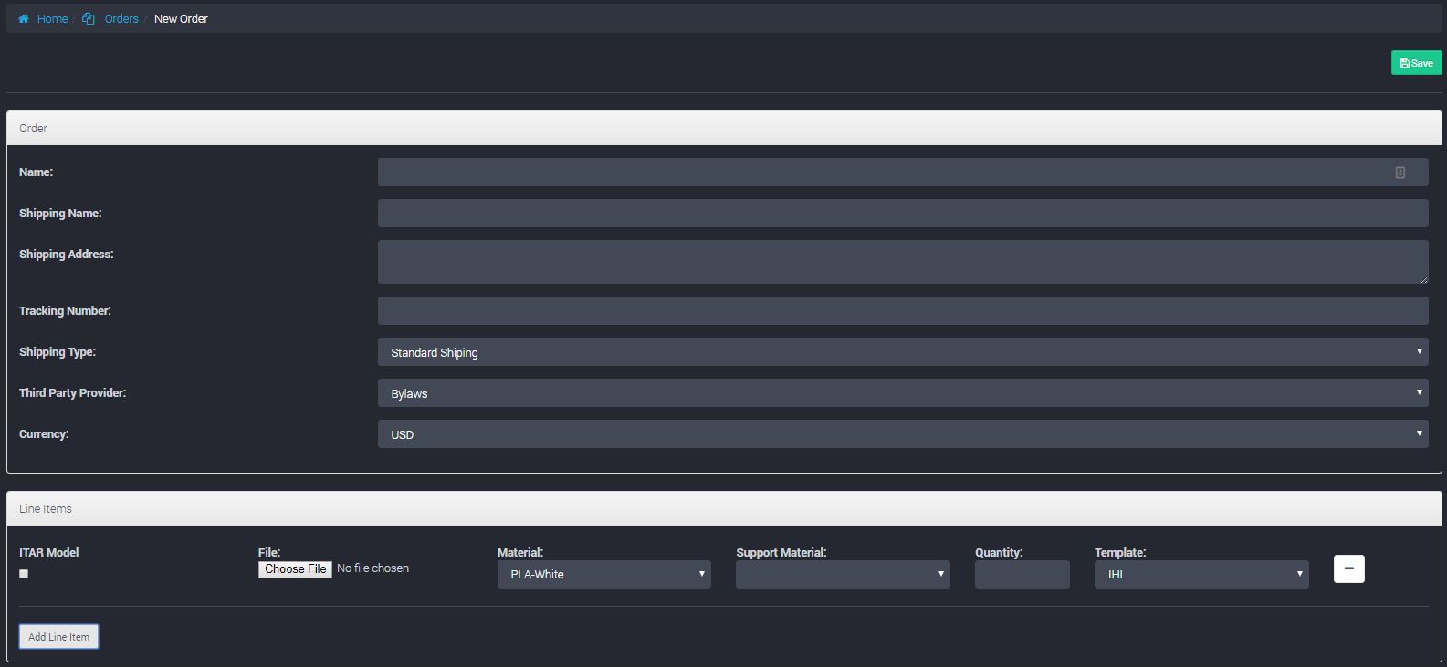This screenshot has width=1447, height=667.
Task: Focus the Tracking Number field
Action: pyautogui.click(x=902, y=311)
